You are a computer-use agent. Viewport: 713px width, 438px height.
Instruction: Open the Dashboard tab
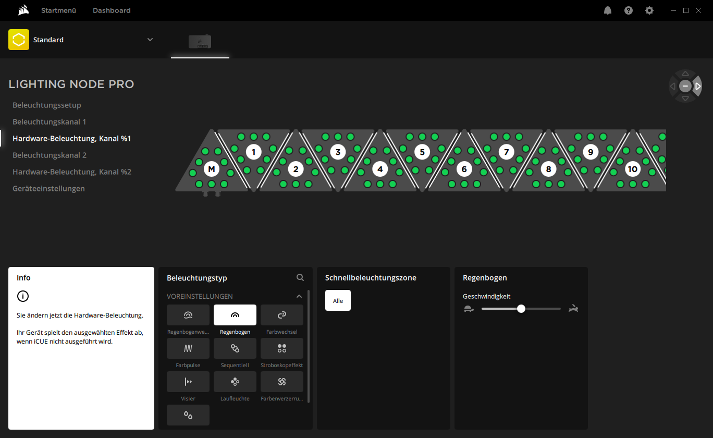coord(112,10)
